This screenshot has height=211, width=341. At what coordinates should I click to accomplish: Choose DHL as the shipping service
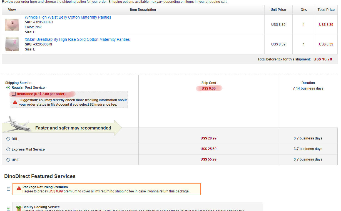tap(8, 139)
